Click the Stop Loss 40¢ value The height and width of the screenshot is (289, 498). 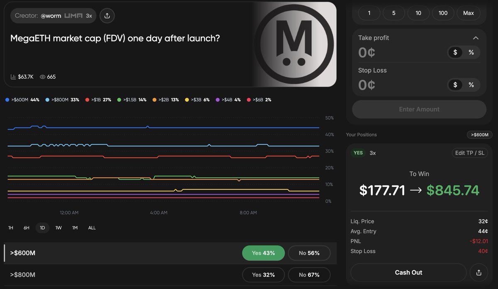tap(483, 251)
